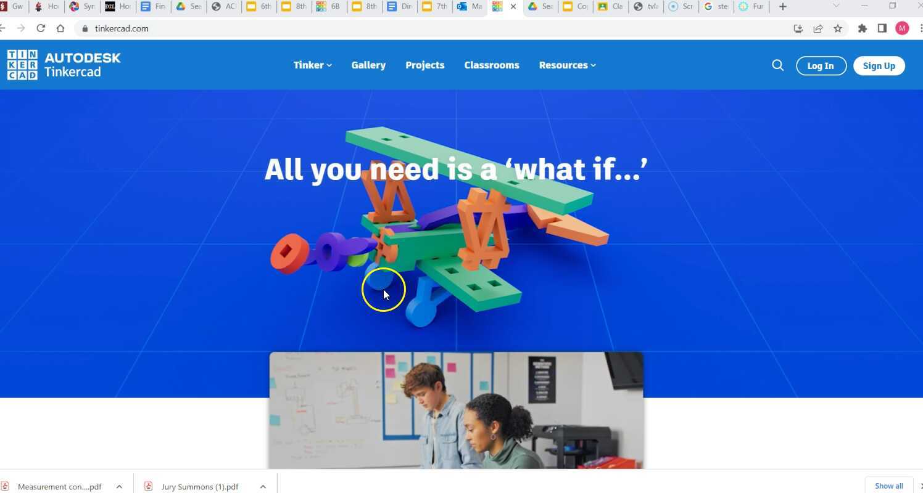Click Show all in the downloads bar
Screen dimensions: 923x493
(888, 486)
